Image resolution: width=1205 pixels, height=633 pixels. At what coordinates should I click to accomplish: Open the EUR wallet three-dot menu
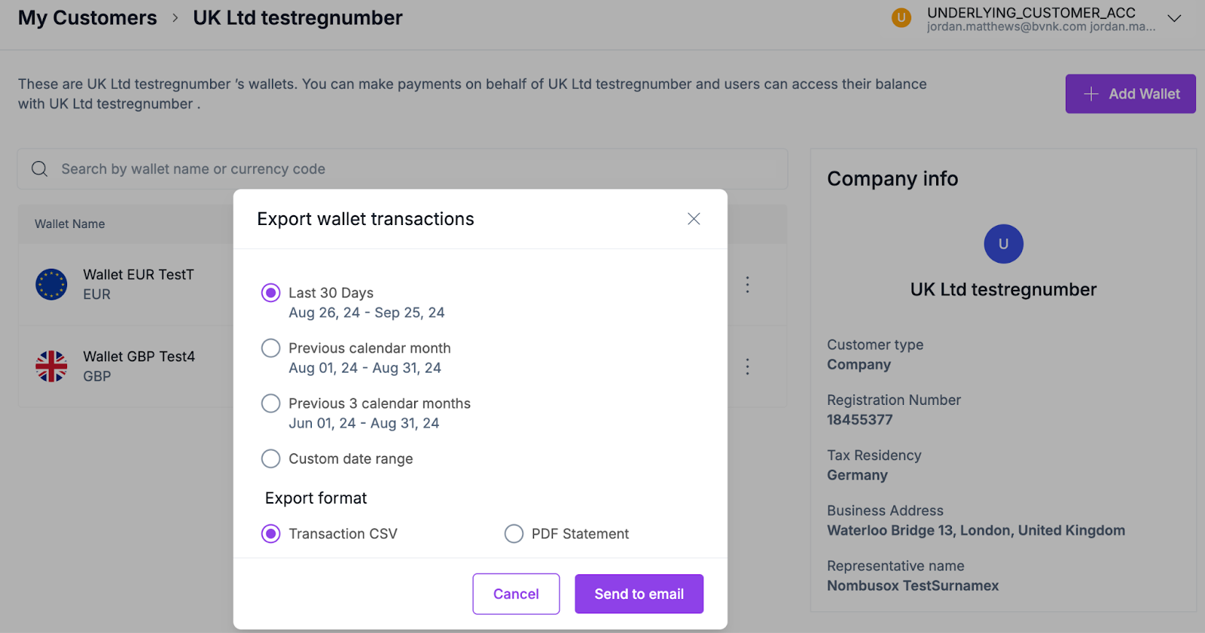[747, 285]
